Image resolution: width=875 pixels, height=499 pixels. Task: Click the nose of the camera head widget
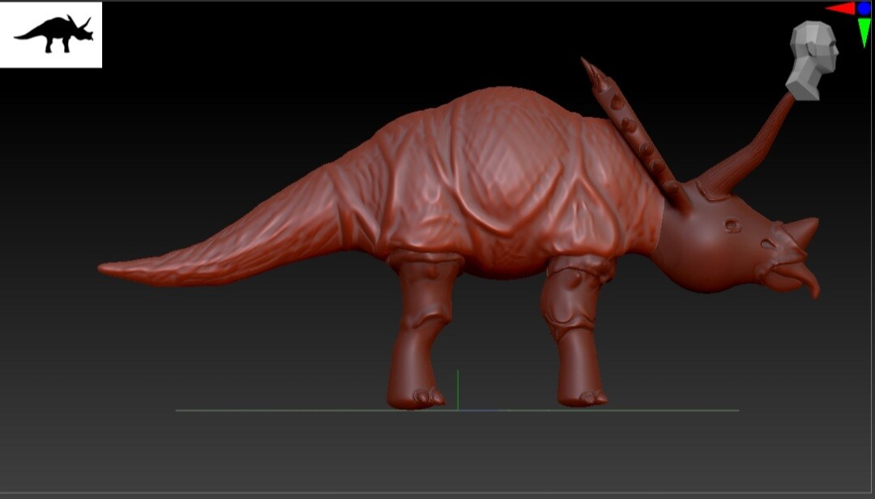pos(836,50)
